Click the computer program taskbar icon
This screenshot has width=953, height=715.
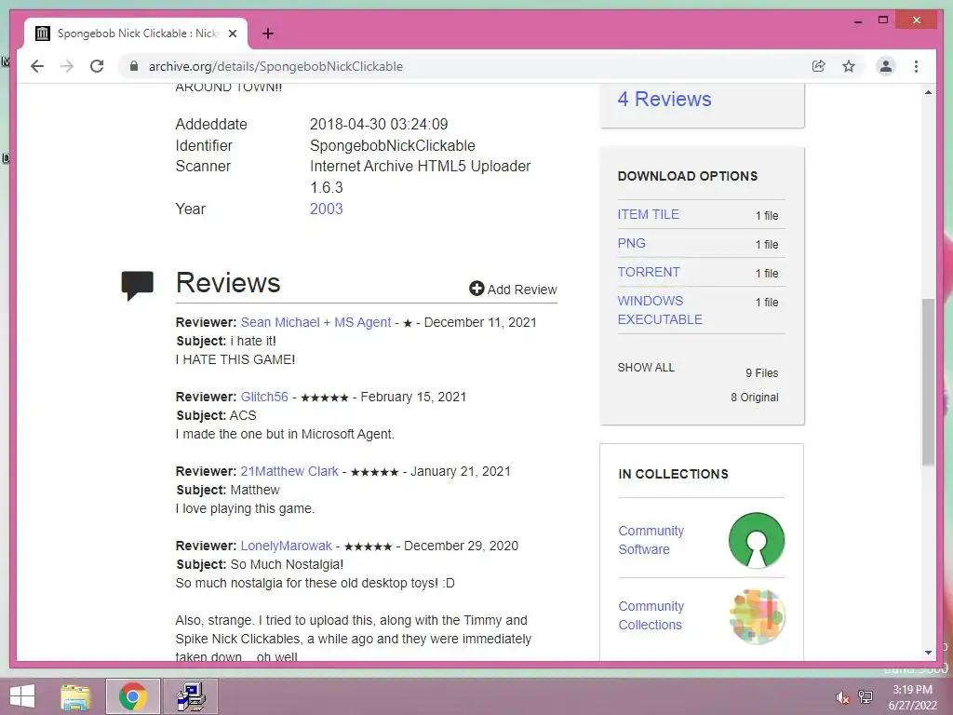tap(190, 696)
